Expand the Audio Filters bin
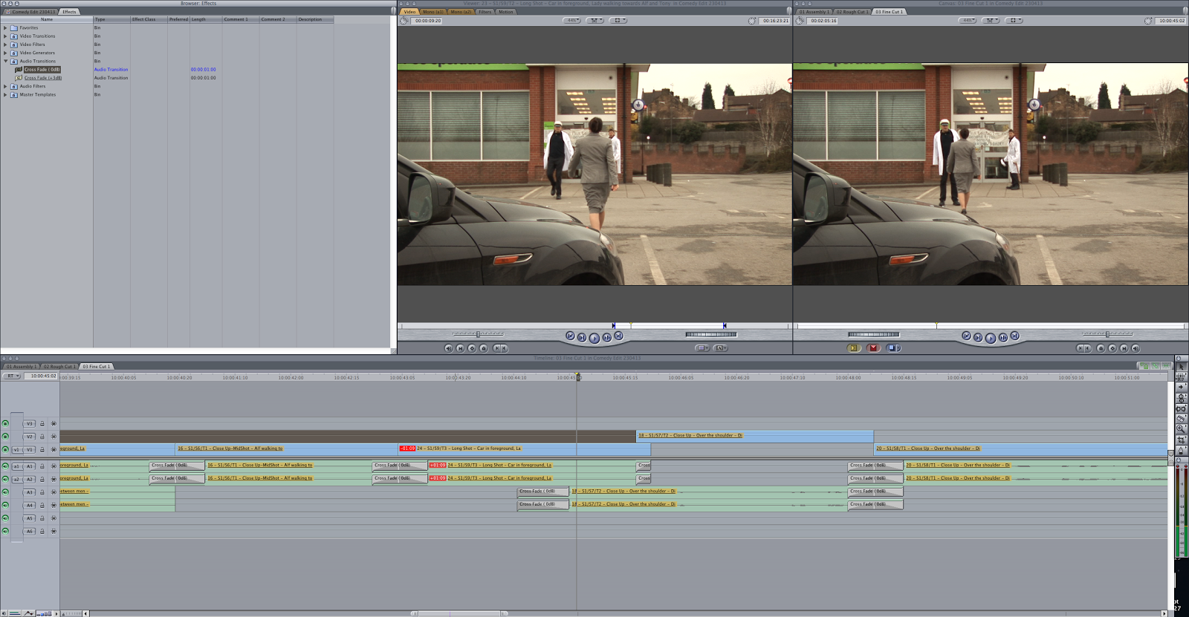 5,86
